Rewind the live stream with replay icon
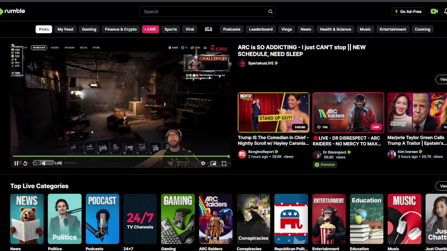The height and width of the screenshot is (251, 447). 25,163
